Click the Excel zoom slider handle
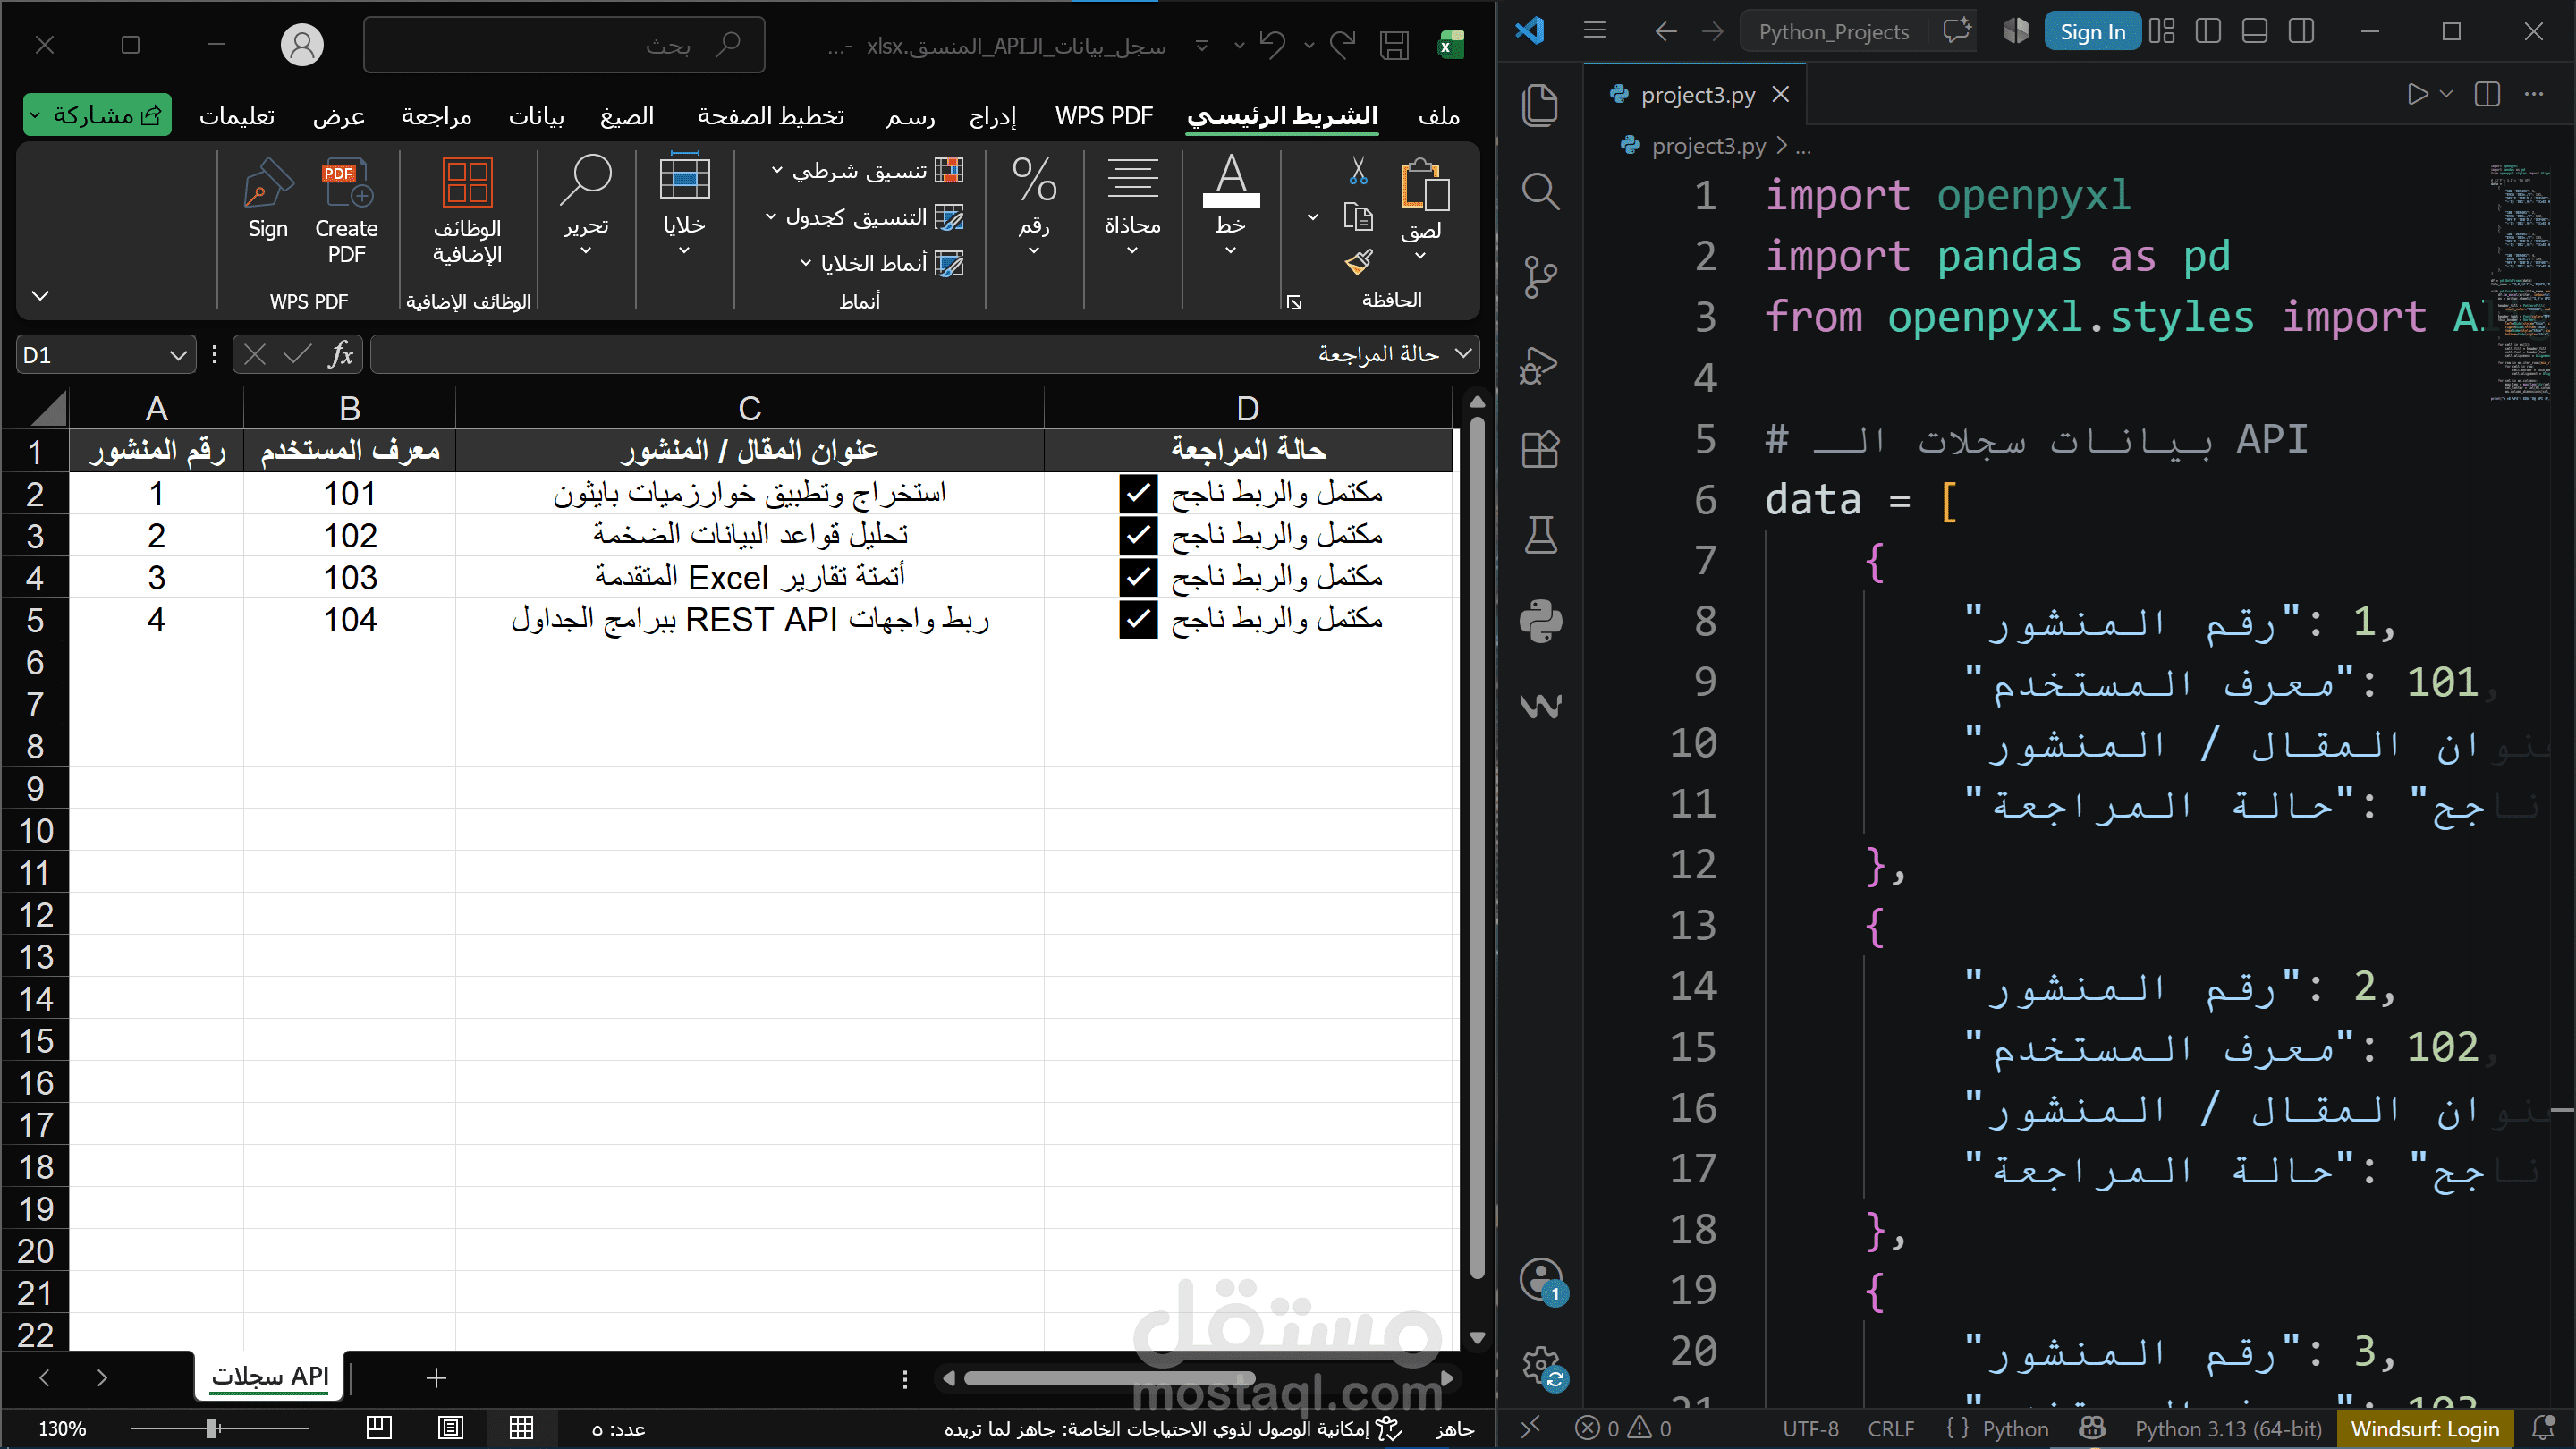The height and width of the screenshot is (1449, 2576). pyautogui.click(x=212, y=1428)
